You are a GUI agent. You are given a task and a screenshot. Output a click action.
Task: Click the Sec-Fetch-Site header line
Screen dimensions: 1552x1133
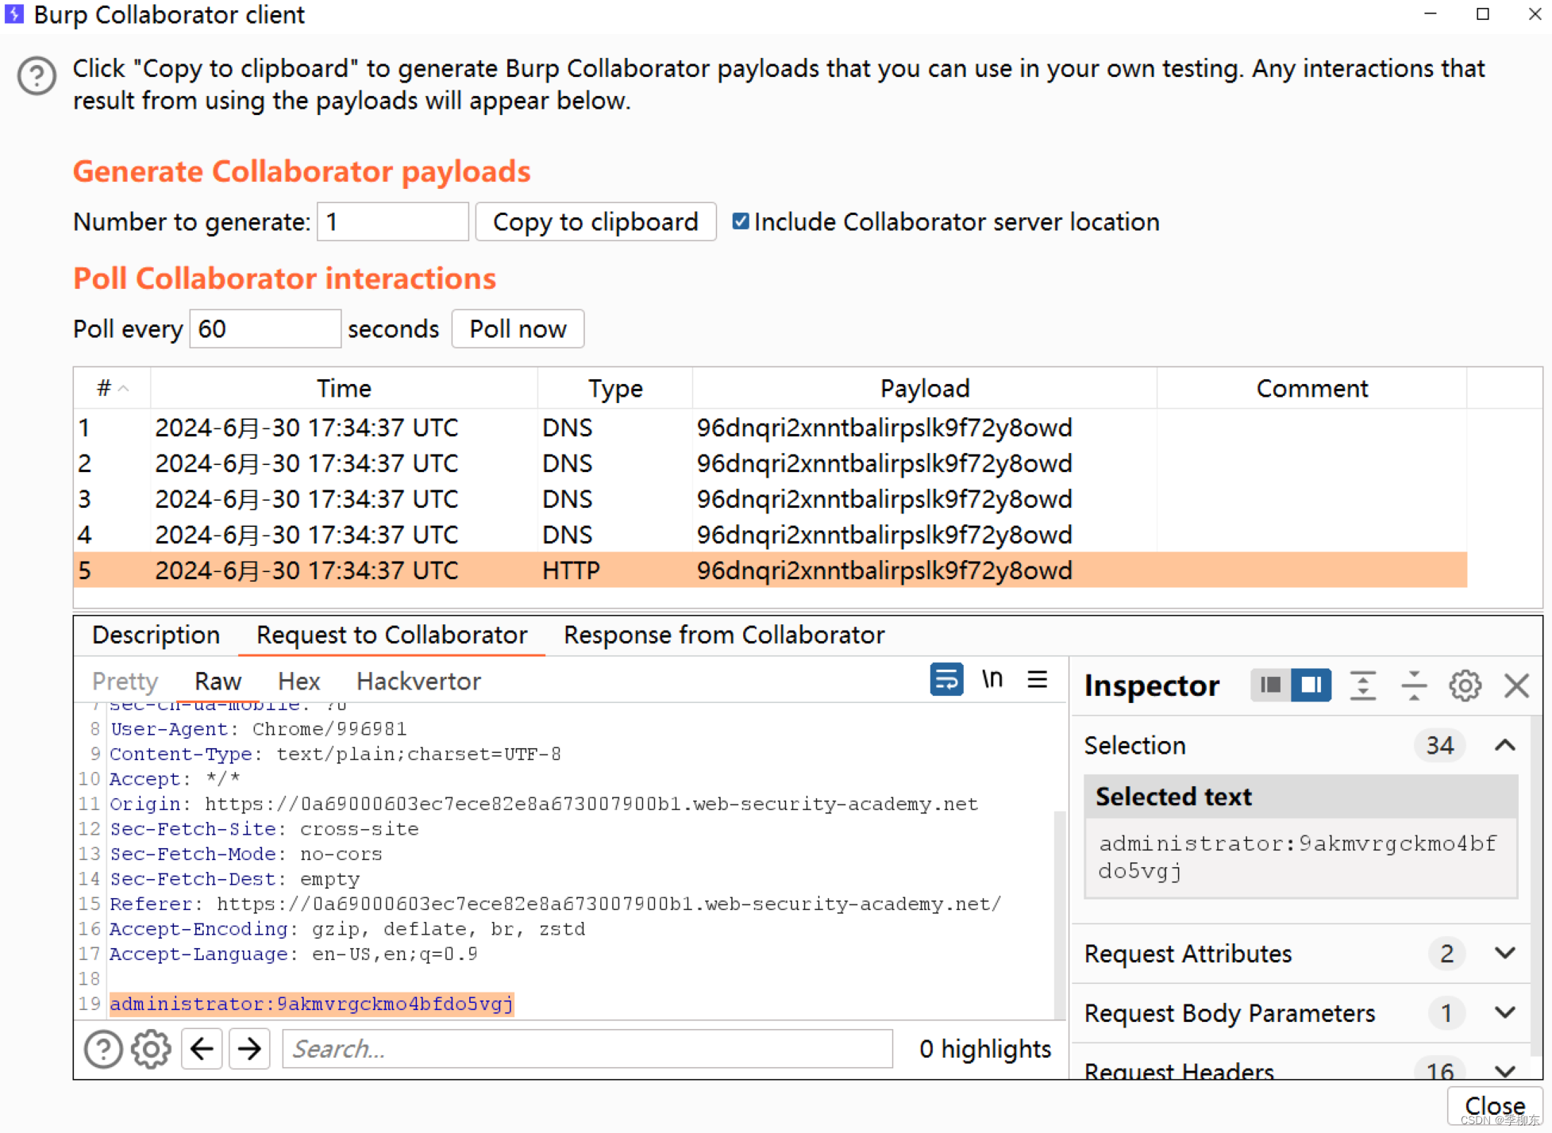[x=264, y=829]
